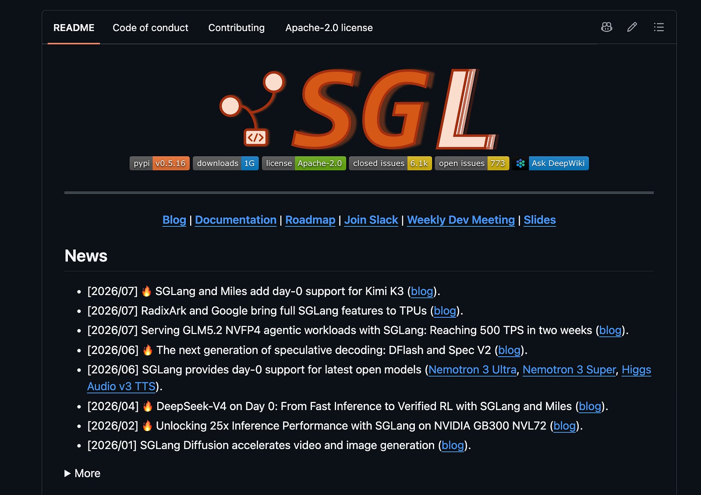Click the closed issues 6.1k badge
701x495 pixels.
coord(390,163)
